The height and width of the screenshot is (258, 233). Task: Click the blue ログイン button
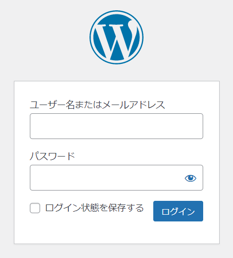[x=178, y=211]
